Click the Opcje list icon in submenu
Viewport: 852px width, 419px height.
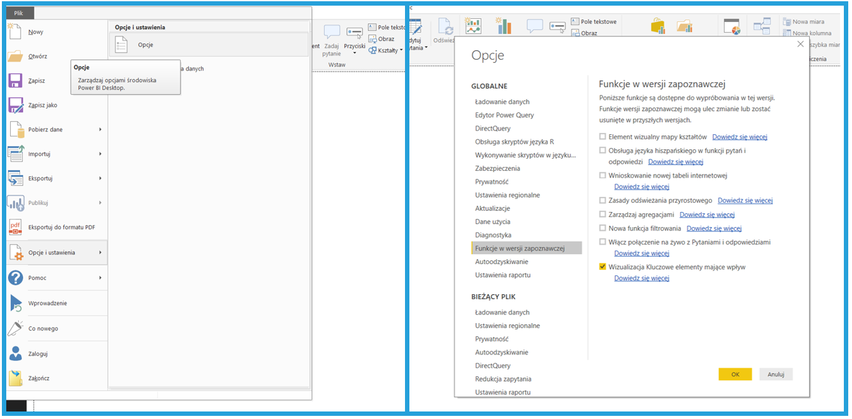click(x=122, y=45)
